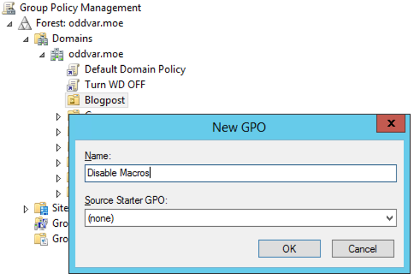Viewport: 414px width, 275px height.
Task: Click the Source Starter GPO: label
Action: click(126, 200)
